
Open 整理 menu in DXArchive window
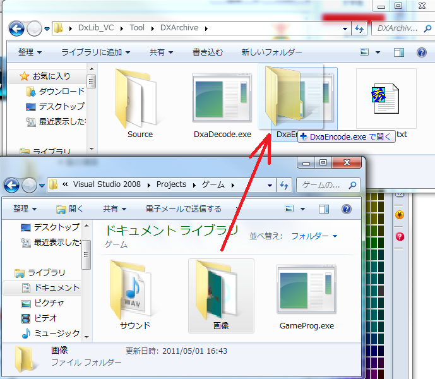(30, 52)
